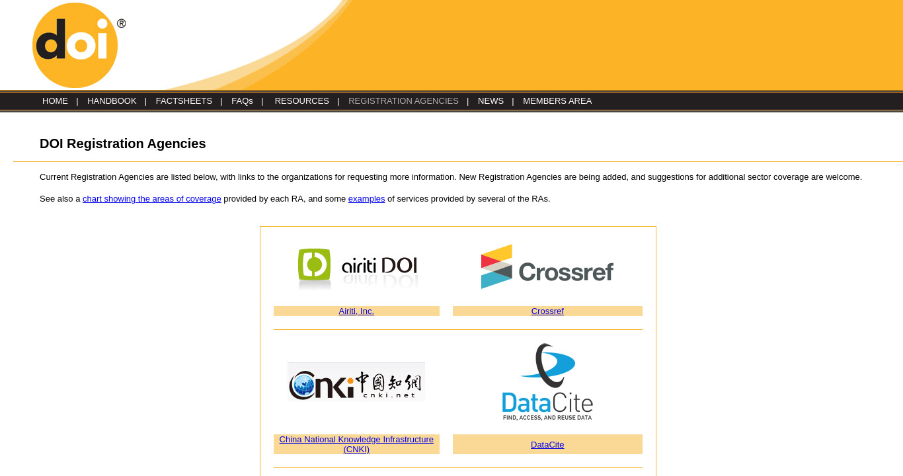This screenshot has height=476, width=903.
Task: Select REGISTRATION AGENCIES in the nav bar
Action: [403, 101]
